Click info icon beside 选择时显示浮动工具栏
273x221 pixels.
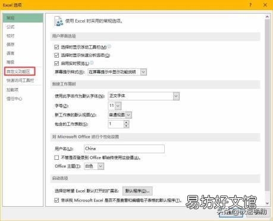(109, 47)
